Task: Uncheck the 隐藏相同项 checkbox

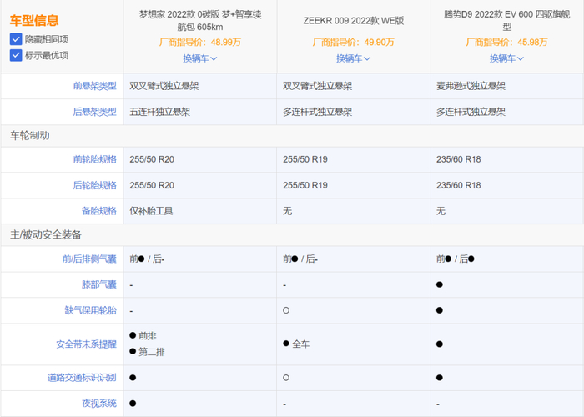Action: pyautogui.click(x=16, y=39)
